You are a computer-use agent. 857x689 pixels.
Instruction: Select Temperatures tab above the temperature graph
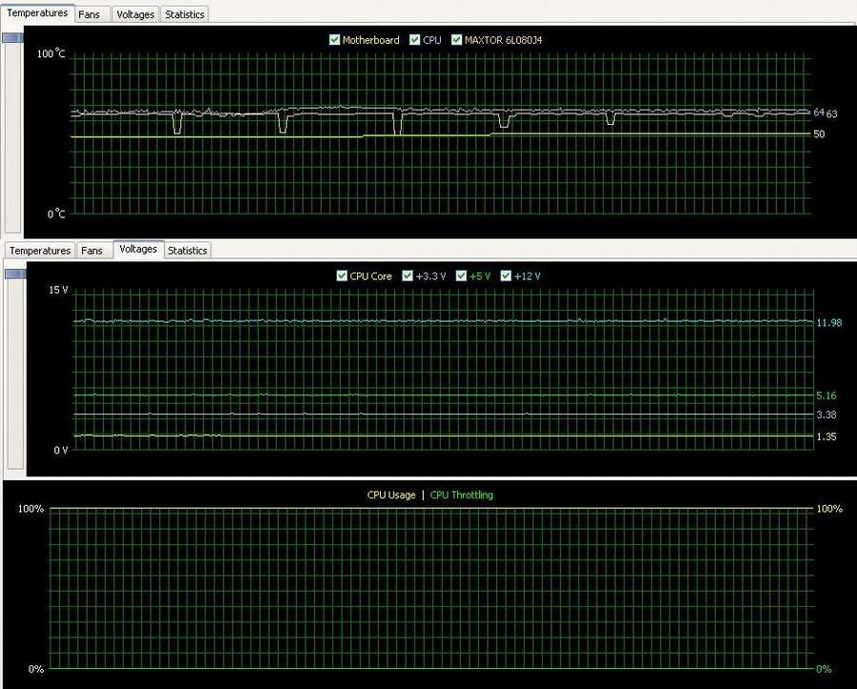click(x=38, y=13)
